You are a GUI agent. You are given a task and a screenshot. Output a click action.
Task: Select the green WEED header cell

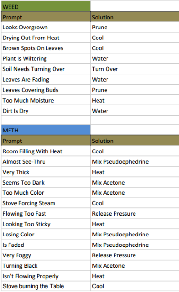46,7
